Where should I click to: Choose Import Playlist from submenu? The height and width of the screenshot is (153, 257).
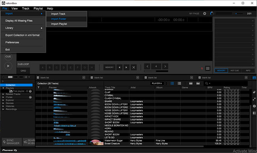(66, 24)
